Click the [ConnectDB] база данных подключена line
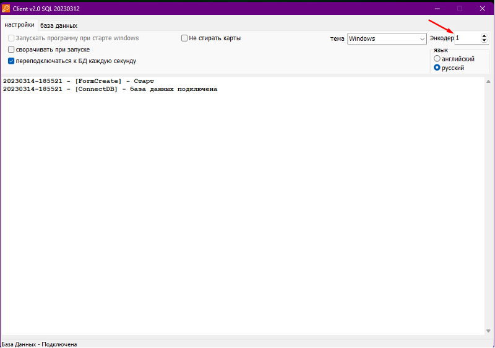This screenshot has width=495, height=348. pos(110,89)
